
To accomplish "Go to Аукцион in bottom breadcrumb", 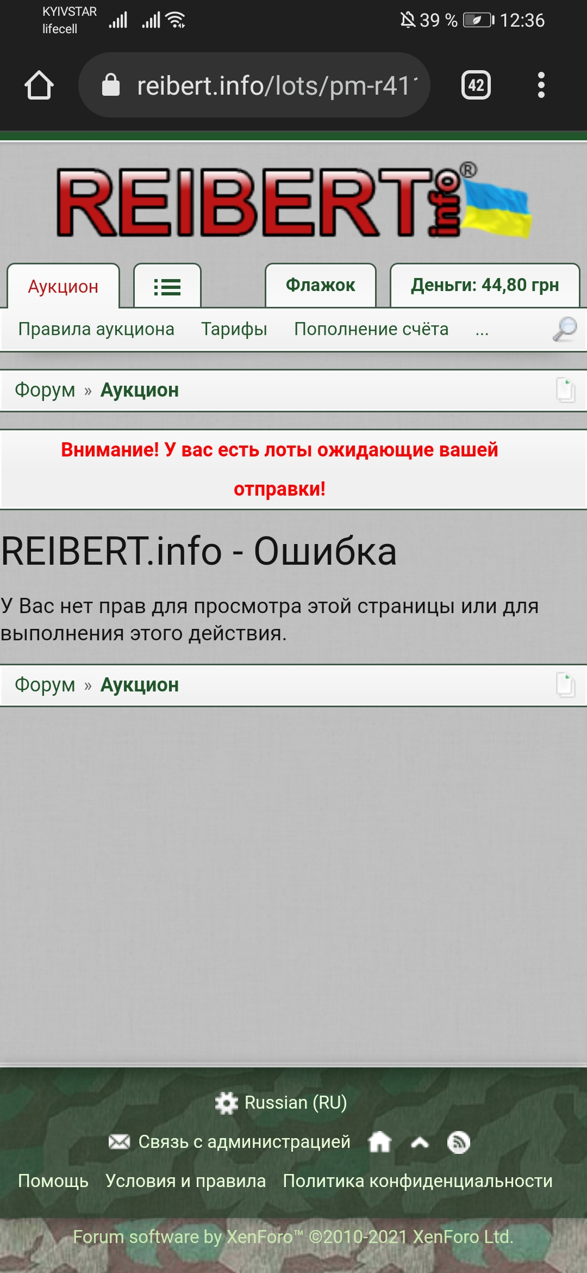I will pyautogui.click(x=140, y=685).
